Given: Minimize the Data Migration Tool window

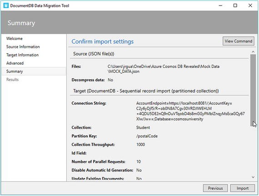Looking at the screenshot, I should pos(220,5).
